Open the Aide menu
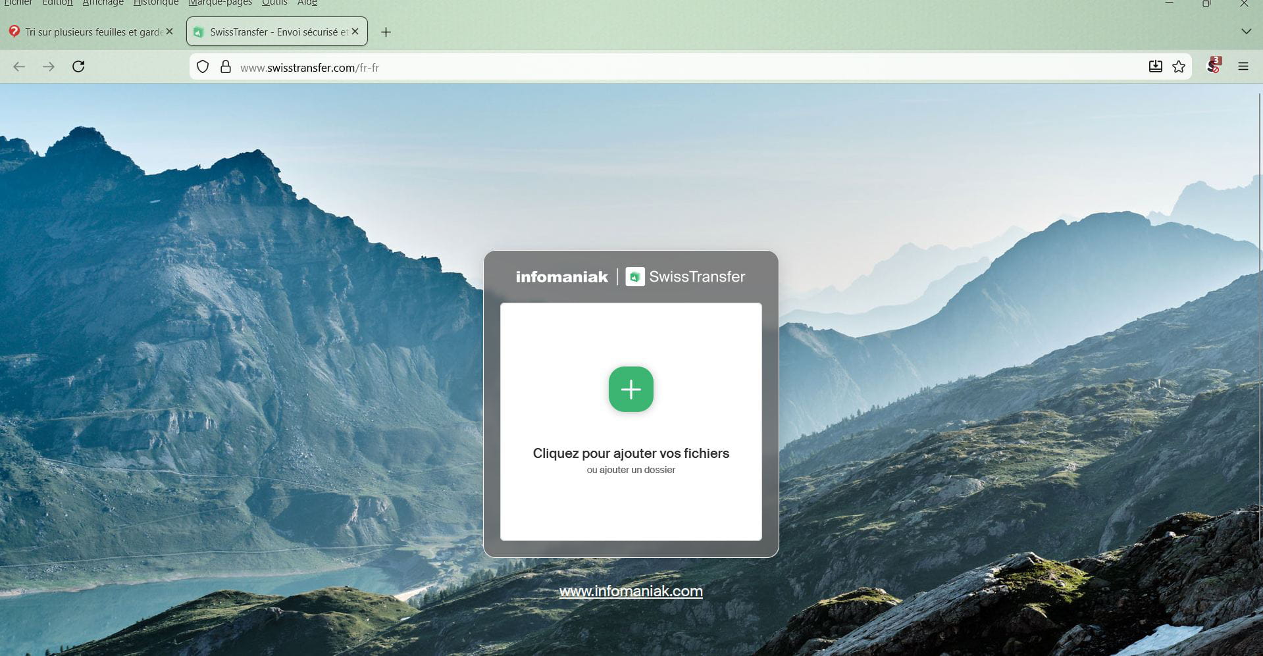Image resolution: width=1263 pixels, height=656 pixels. point(307,3)
